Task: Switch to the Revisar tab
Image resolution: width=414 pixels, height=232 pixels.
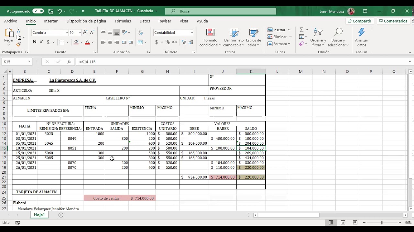Action: point(165,21)
